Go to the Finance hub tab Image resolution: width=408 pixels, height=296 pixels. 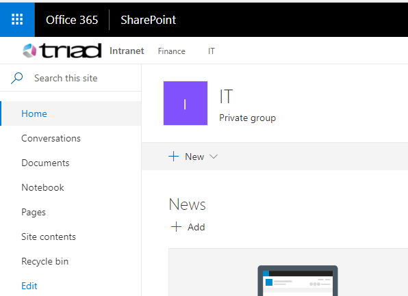pyautogui.click(x=171, y=51)
